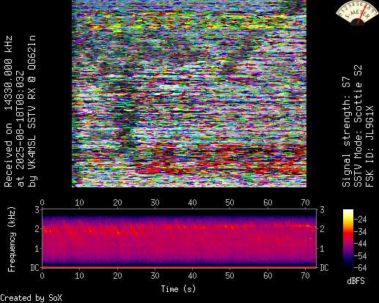
Task: Click the S-meter gauge icon
Action: (x=357, y=12)
